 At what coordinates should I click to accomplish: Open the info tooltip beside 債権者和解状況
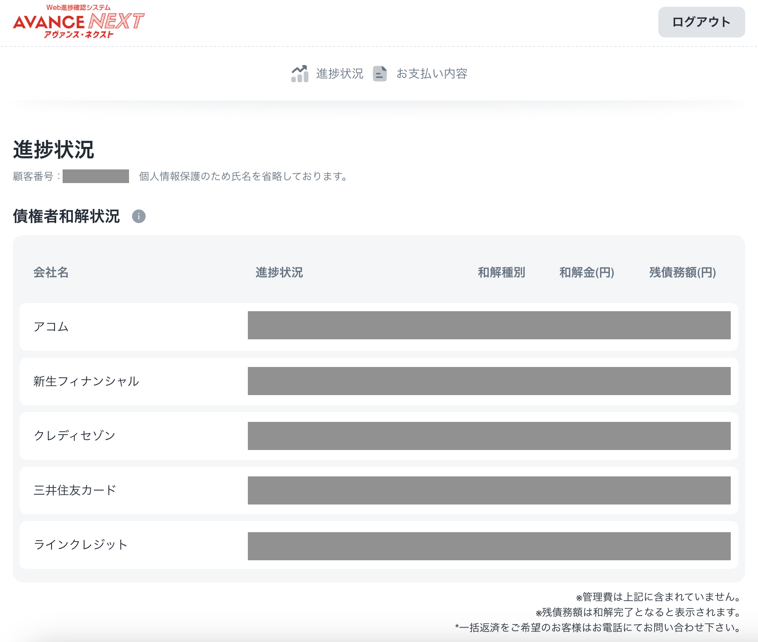click(139, 217)
